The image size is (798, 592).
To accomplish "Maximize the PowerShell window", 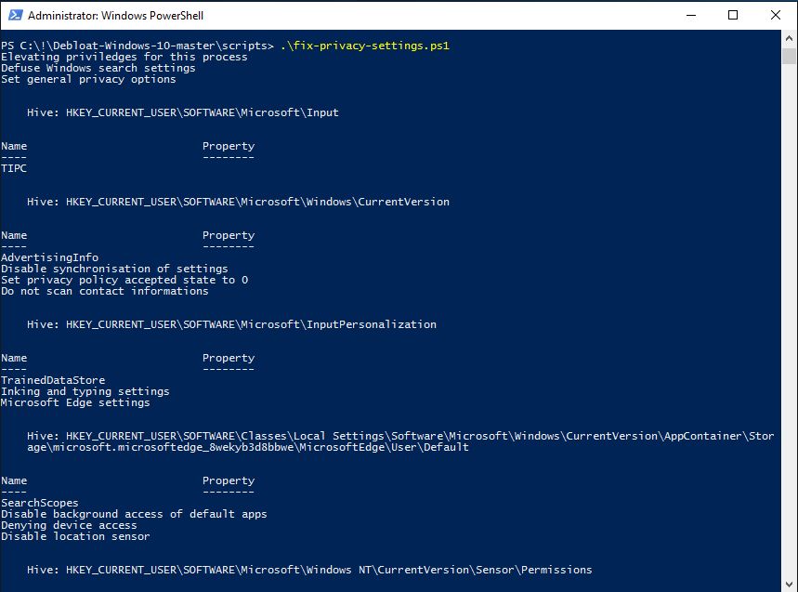I will coord(733,16).
